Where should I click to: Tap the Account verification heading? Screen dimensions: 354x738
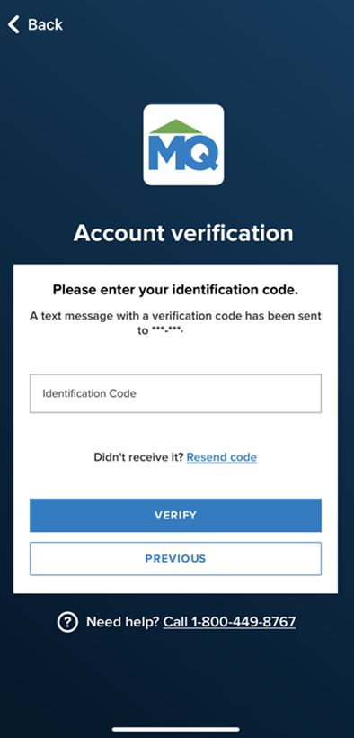point(183,233)
